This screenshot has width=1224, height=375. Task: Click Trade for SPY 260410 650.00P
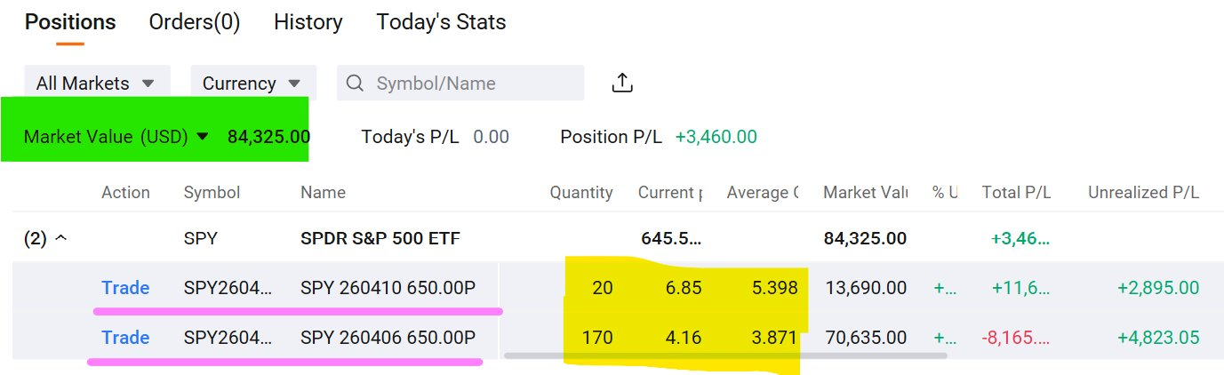[x=125, y=288]
